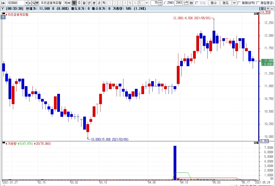Click the upper limit price label 14,950
Screen dimensions: 275x186
click(265, 12)
